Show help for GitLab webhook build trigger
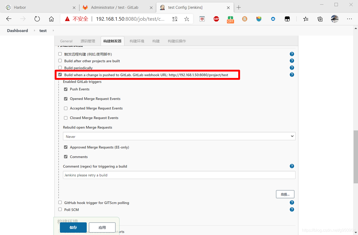The height and width of the screenshot is (235, 358). click(x=292, y=75)
